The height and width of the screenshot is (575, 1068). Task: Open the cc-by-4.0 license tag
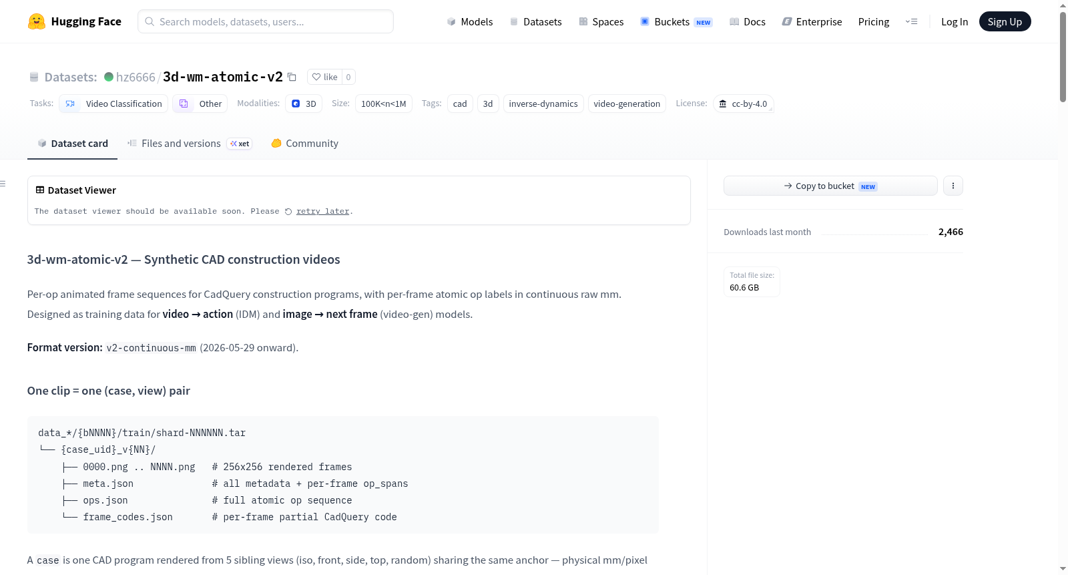[744, 104]
